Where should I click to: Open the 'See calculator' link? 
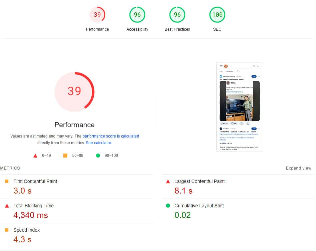pos(98,143)
